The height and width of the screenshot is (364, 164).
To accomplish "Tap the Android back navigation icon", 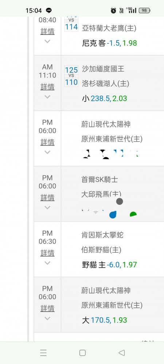I will [x=122, y=353].
